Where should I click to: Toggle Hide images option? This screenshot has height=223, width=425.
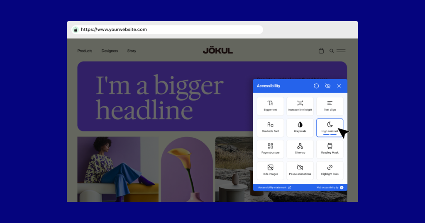coord(270,170)
